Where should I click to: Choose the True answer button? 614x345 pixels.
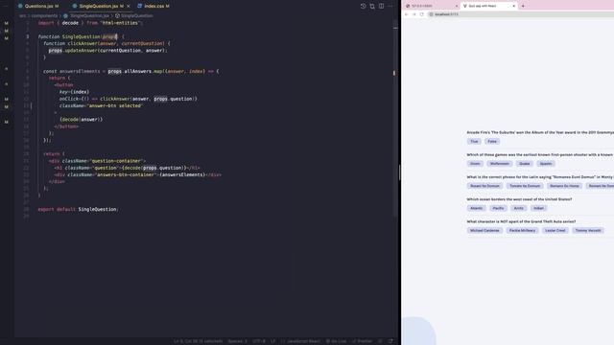[x=474, y=141]
